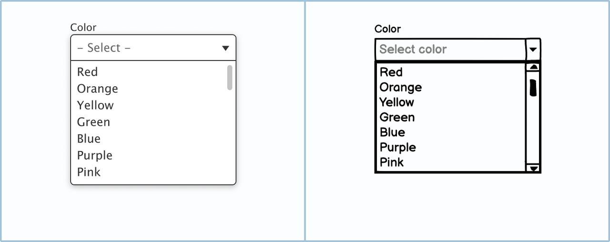Click the black scrollbar thumb in sketch list
This screenshot has width=610, height=242.
pos(533,88)
